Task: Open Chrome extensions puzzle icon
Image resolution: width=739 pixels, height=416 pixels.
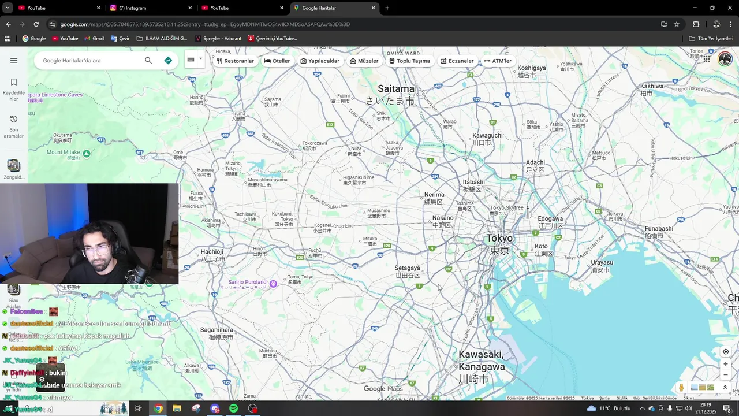Action: pos(696,24)
